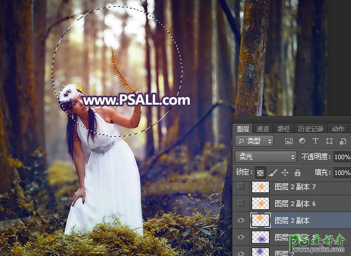Lock layer position with move icon
351x256 pixels.
pos(285,173)
